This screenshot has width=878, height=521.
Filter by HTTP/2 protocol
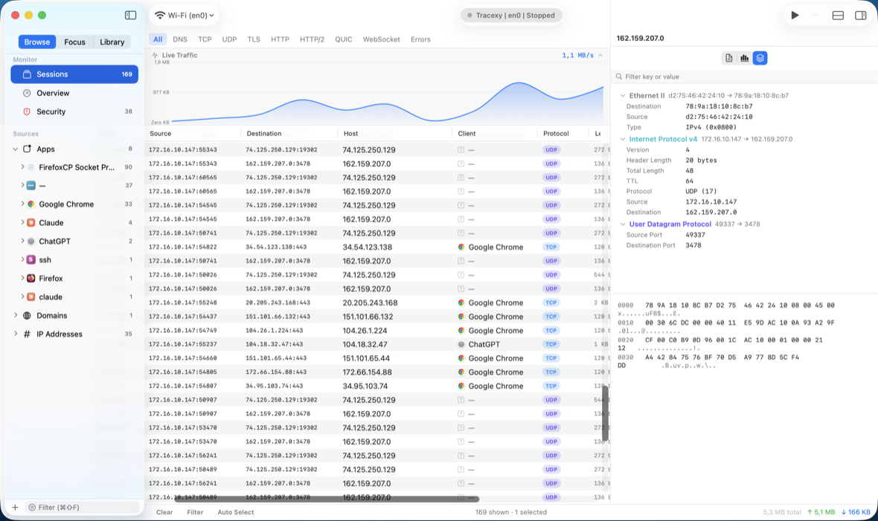tap(312, 39)
